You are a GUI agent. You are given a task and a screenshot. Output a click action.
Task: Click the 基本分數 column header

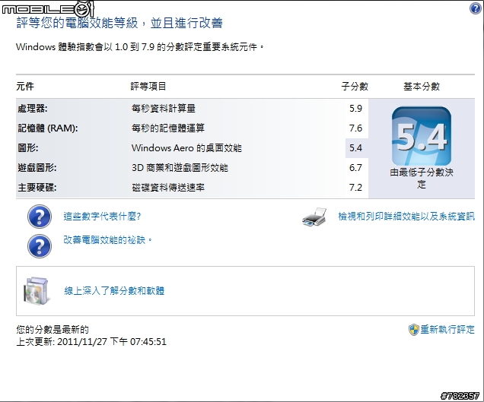pyautogui.click(x=422, y=87)
